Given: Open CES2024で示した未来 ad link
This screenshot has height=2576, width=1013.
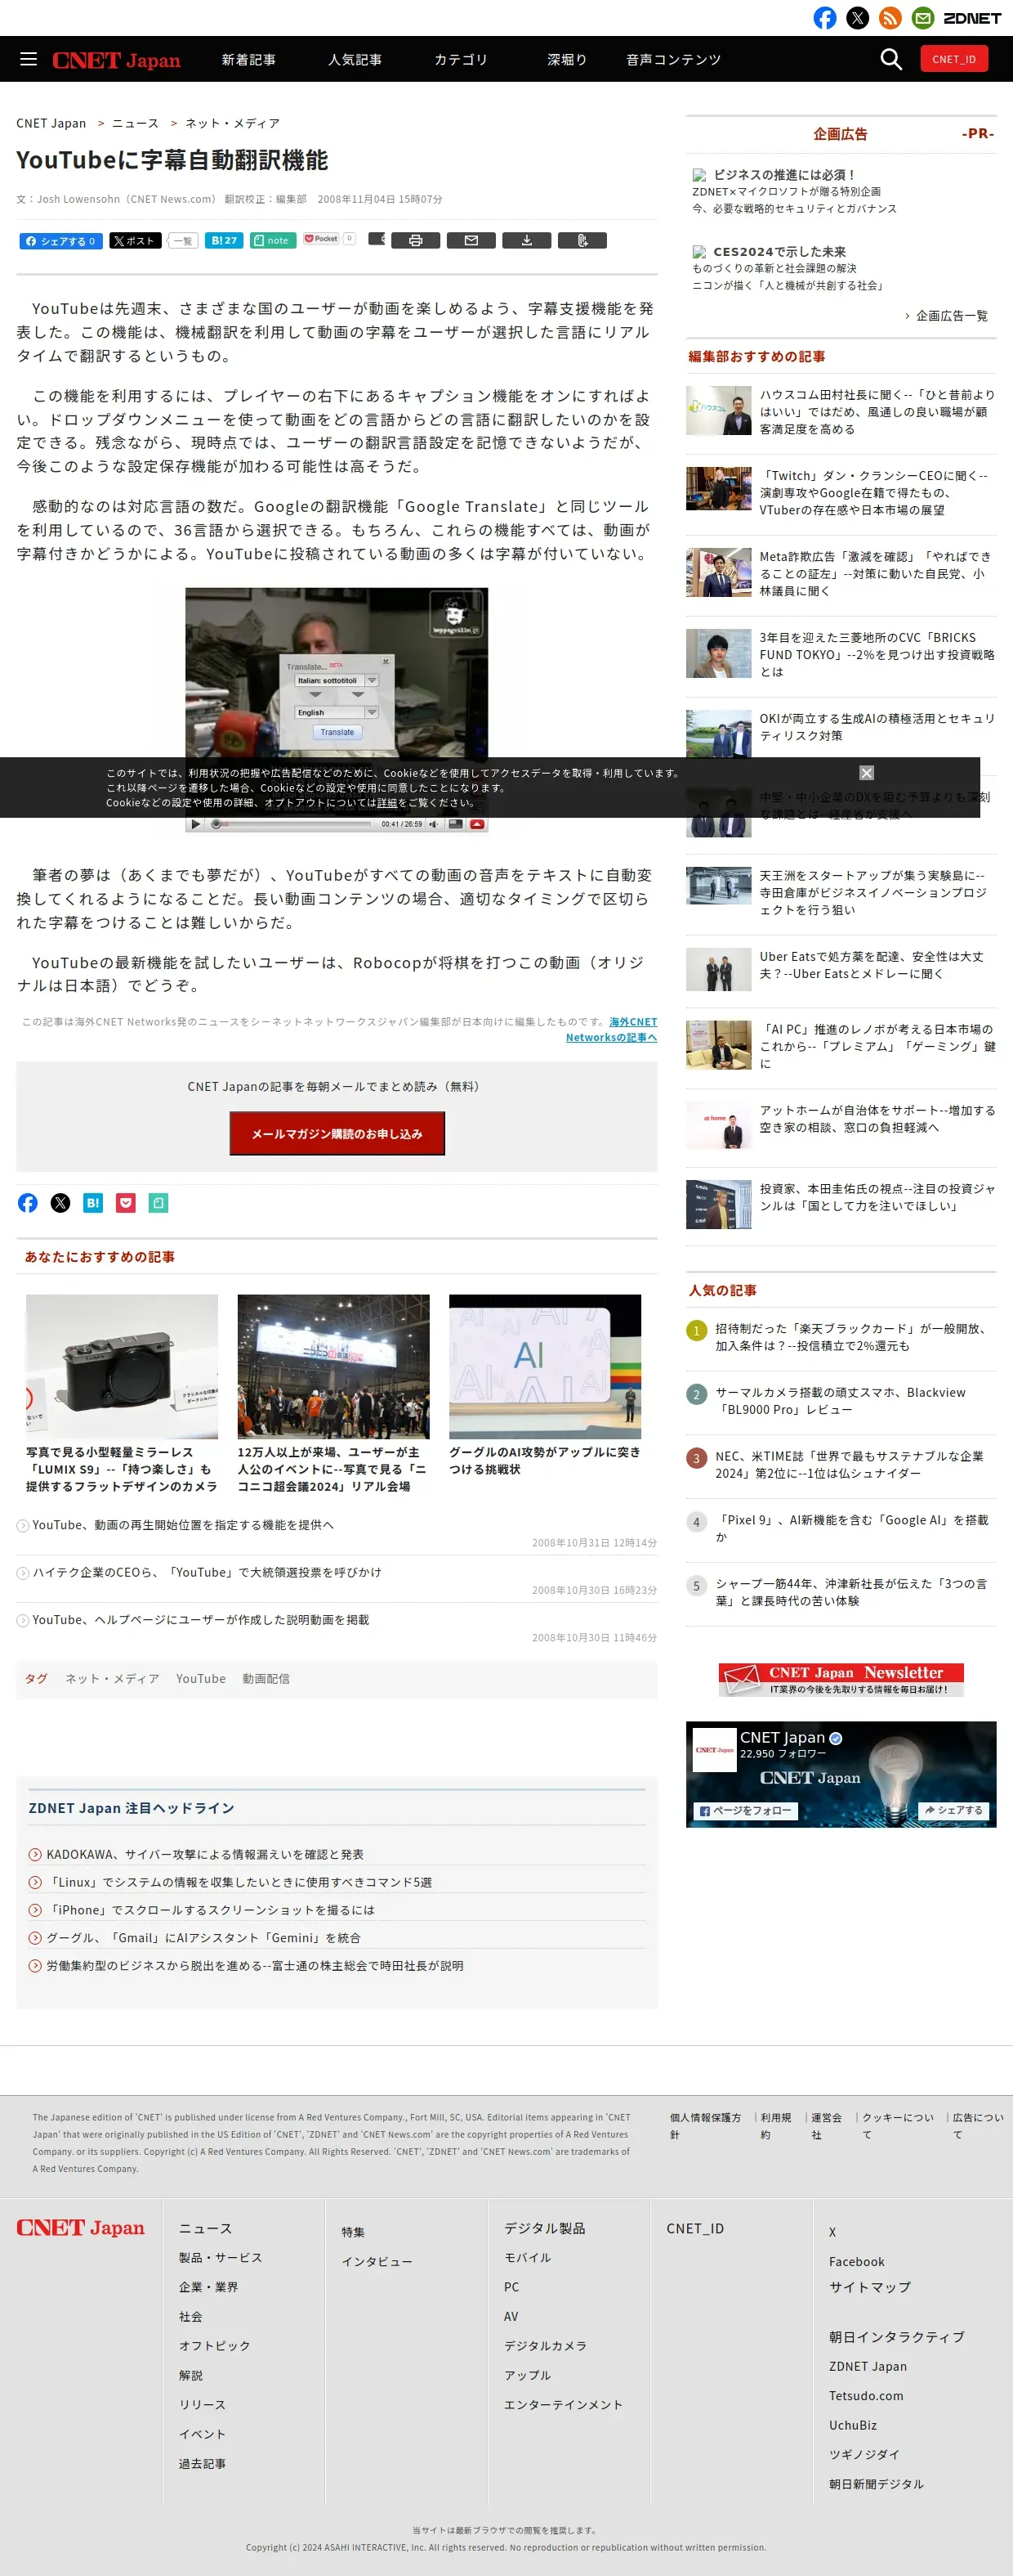Looking at the screenshot, I should (x=779, y=252).
